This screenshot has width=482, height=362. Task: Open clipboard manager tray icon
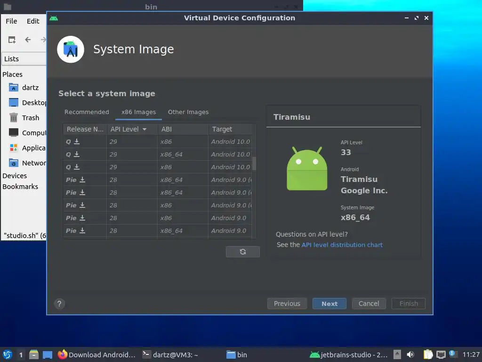(428, 354)
